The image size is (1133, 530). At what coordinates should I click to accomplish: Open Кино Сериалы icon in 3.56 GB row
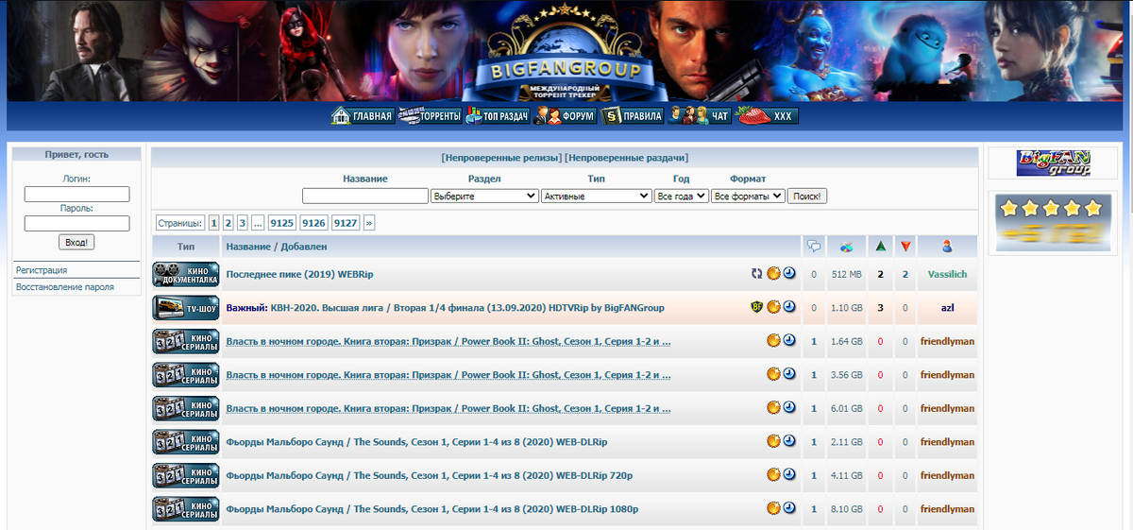point(186,375)
